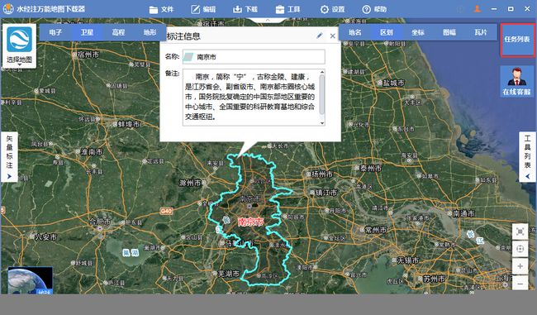Viewport: 537px width, 315px height.
Task: Switch to 卫星 map tab
Action: [x=87, y=32]
